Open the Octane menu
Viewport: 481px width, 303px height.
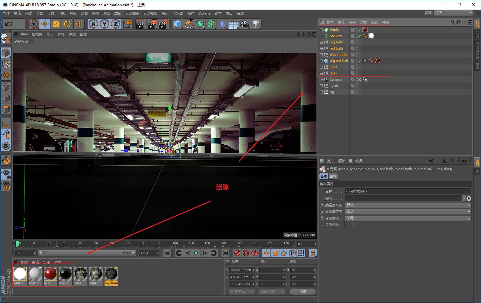[x=204, y=13]
